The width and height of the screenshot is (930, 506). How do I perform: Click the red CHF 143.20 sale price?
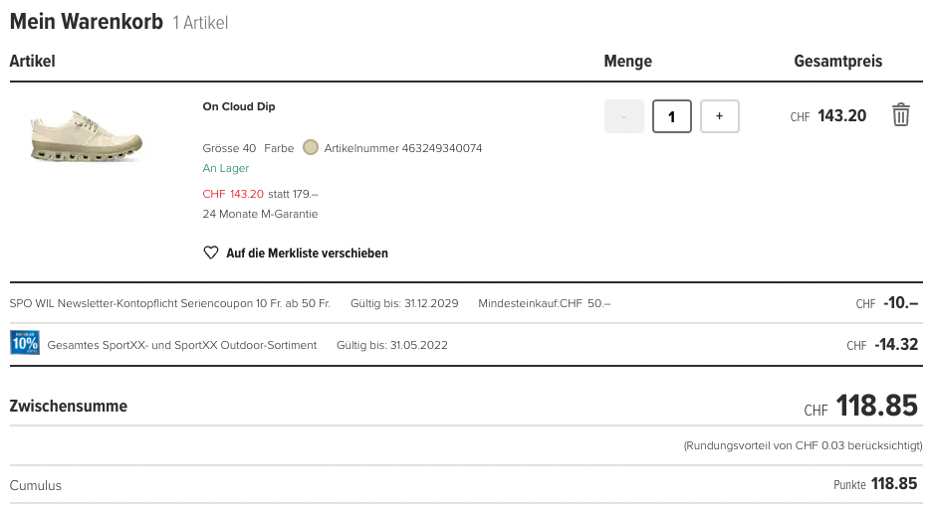233,194
